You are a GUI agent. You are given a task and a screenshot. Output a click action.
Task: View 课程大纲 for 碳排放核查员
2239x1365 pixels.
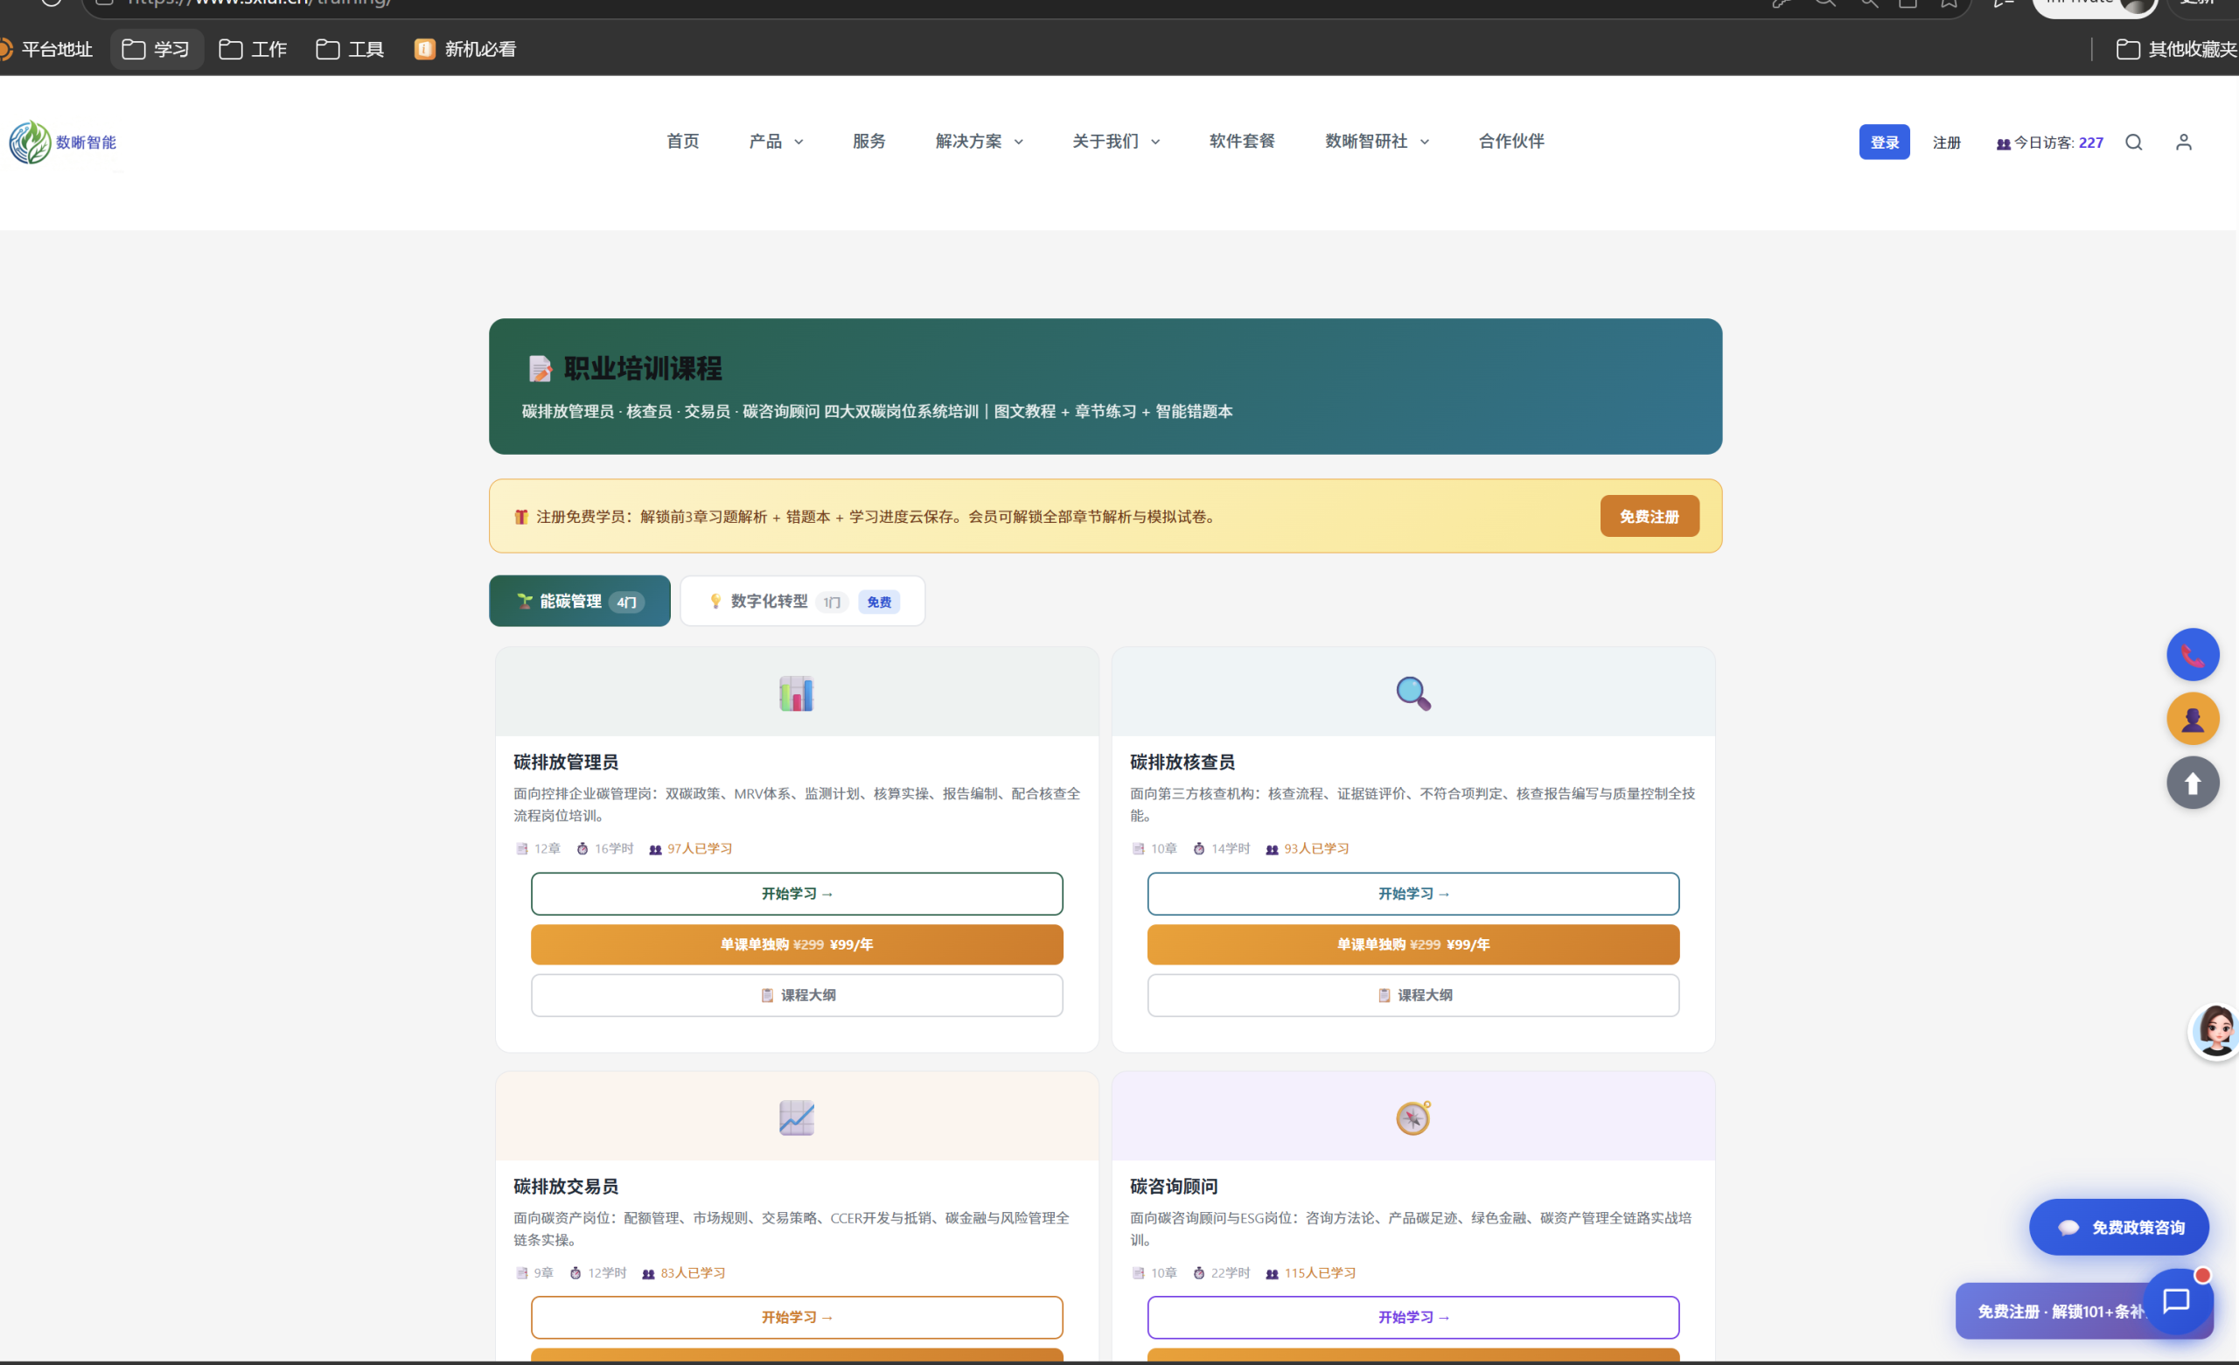coord(1413,995)
